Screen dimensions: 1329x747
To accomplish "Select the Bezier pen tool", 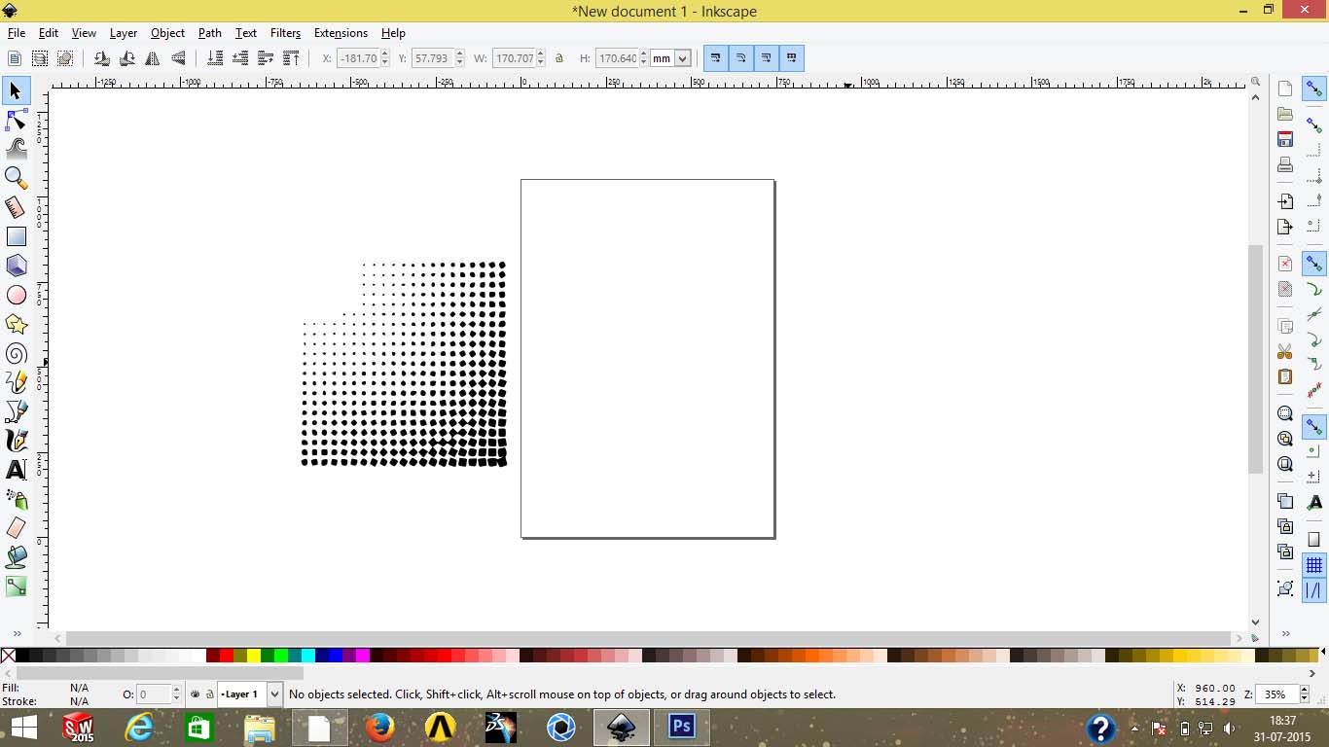I will (x=17, y=411).
